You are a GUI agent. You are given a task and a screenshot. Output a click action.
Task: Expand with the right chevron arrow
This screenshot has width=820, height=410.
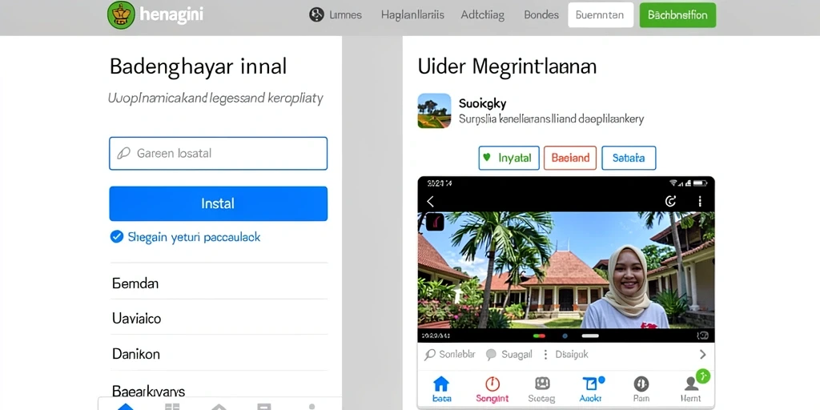pos(703,355)
